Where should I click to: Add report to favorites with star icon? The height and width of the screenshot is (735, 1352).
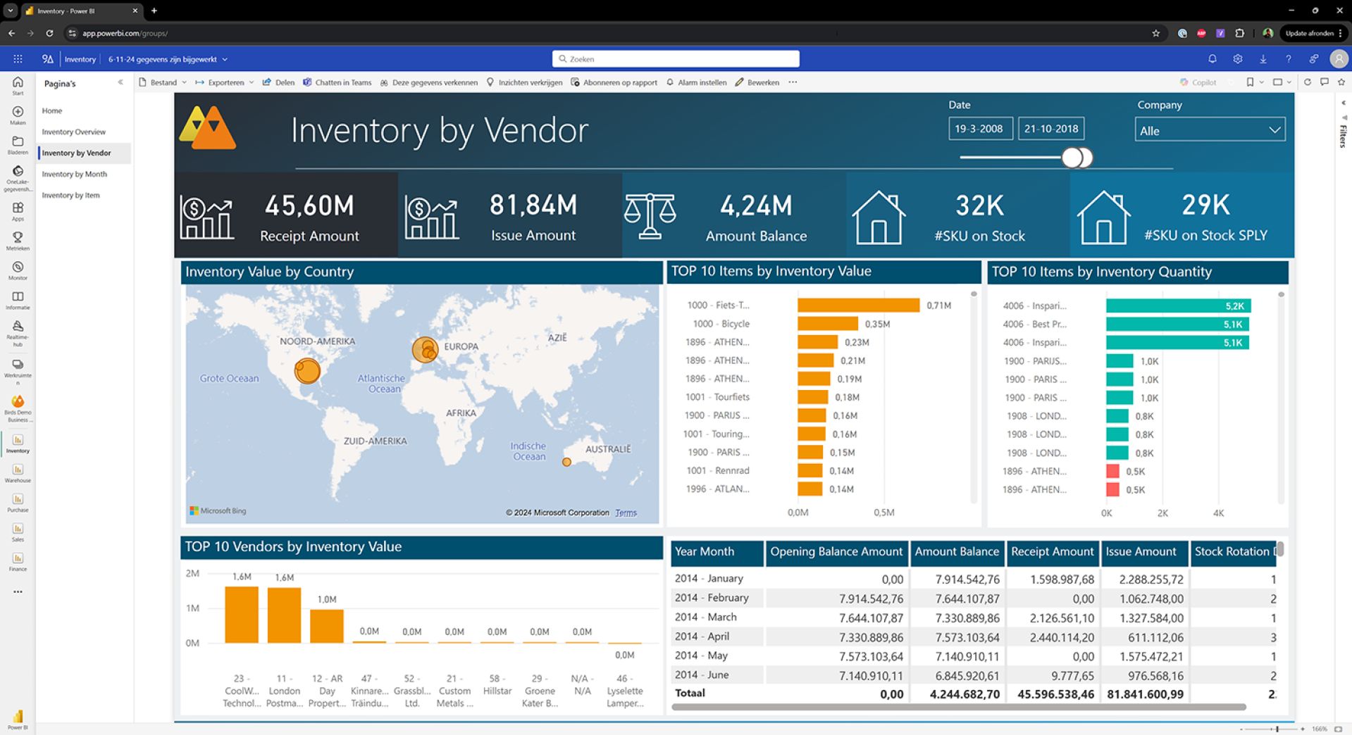[1341, 82]
